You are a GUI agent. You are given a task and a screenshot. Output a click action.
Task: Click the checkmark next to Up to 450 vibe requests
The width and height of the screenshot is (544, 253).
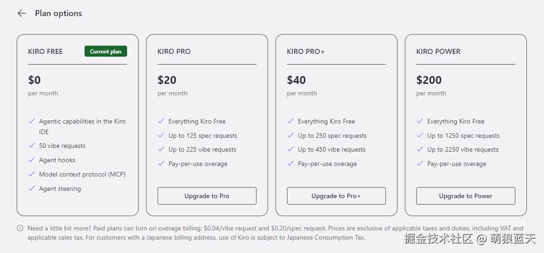tap(290, 149)
